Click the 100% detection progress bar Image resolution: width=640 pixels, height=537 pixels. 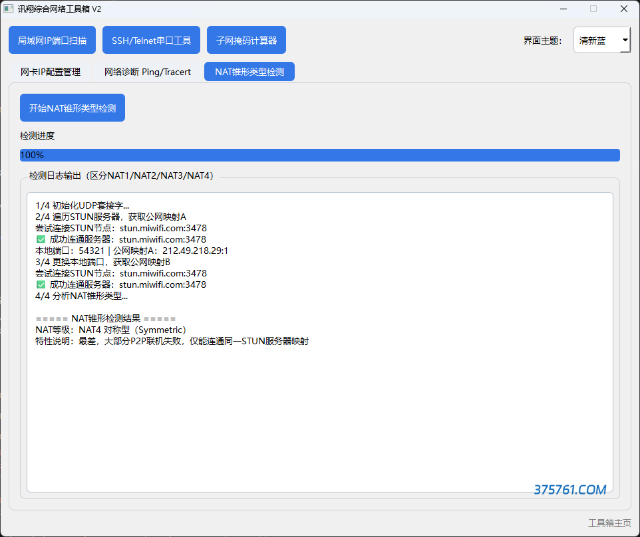[319, 155]
